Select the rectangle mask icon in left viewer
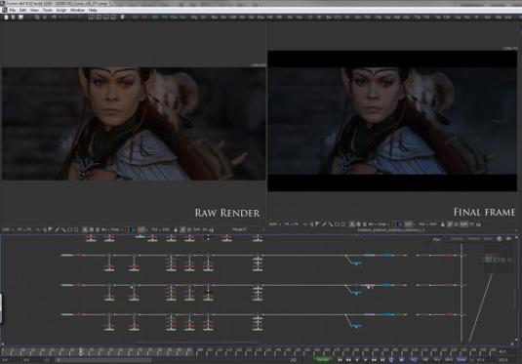 pos(69,229)
